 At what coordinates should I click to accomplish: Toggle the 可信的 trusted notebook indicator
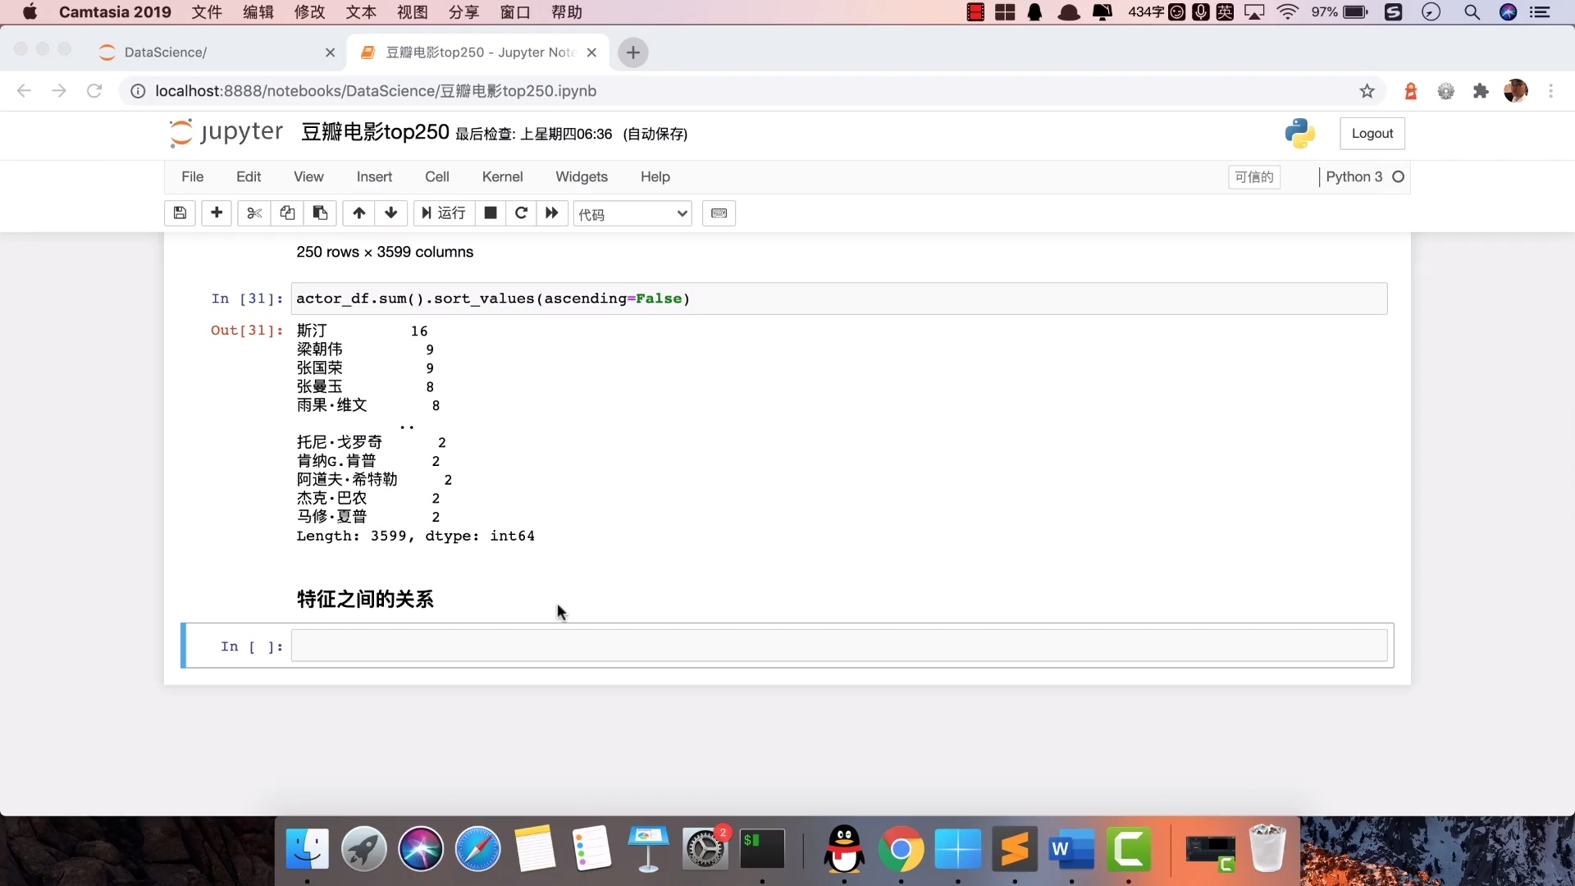(1253, 177)
